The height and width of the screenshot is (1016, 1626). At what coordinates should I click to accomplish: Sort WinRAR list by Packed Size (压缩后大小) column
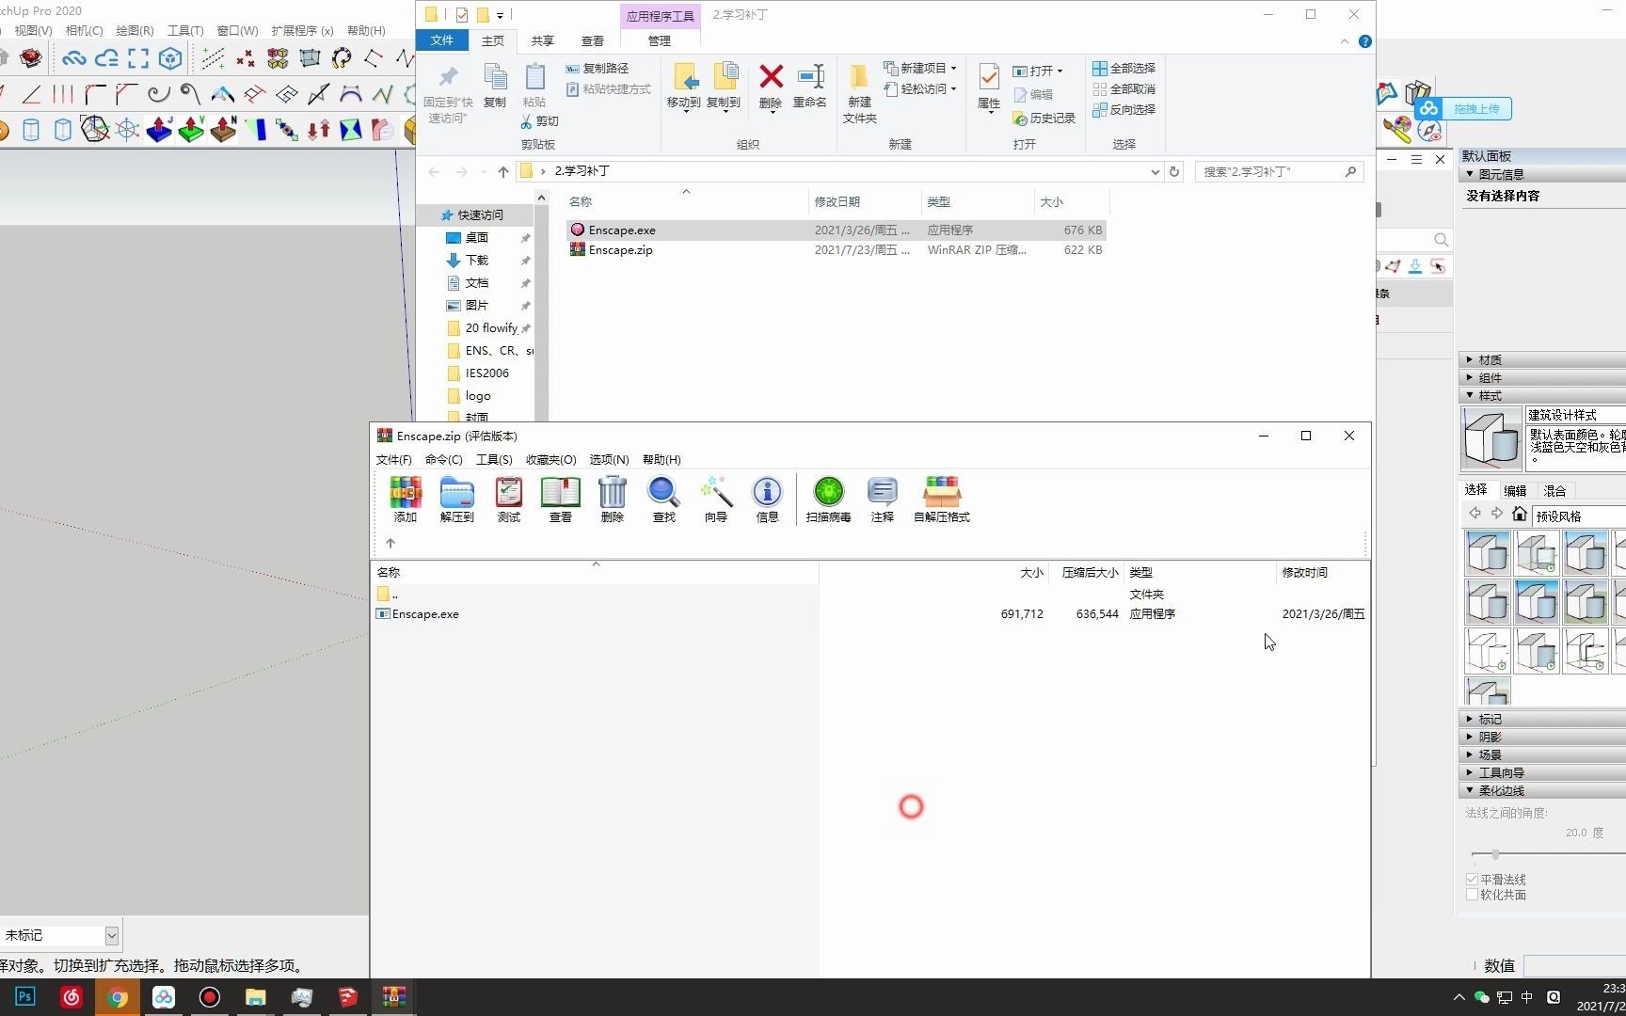[1090, 572]
